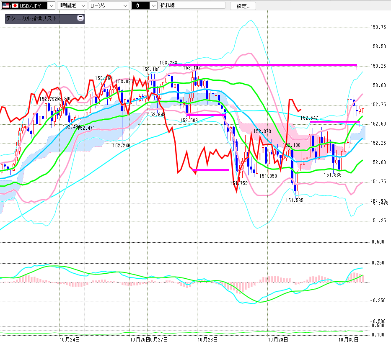Screen dimensions: 391x344
Task: Expand the 1時間足 timeframe dropdown
Action: pyautogui.click(x=83, y=6)
